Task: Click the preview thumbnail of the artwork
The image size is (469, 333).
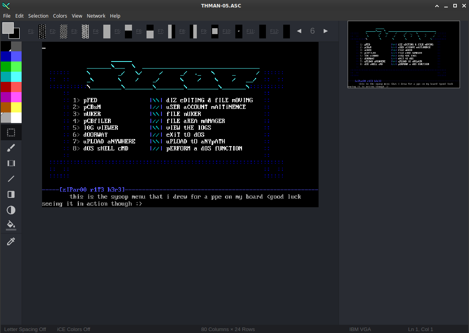Action: 403,55
